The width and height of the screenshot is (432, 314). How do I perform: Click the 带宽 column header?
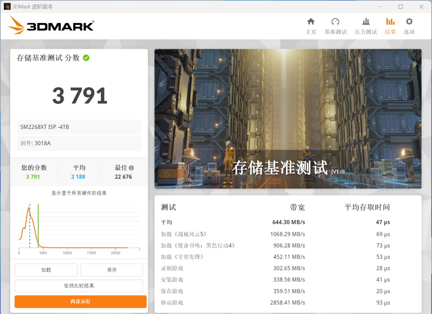[x=297, y=207]
